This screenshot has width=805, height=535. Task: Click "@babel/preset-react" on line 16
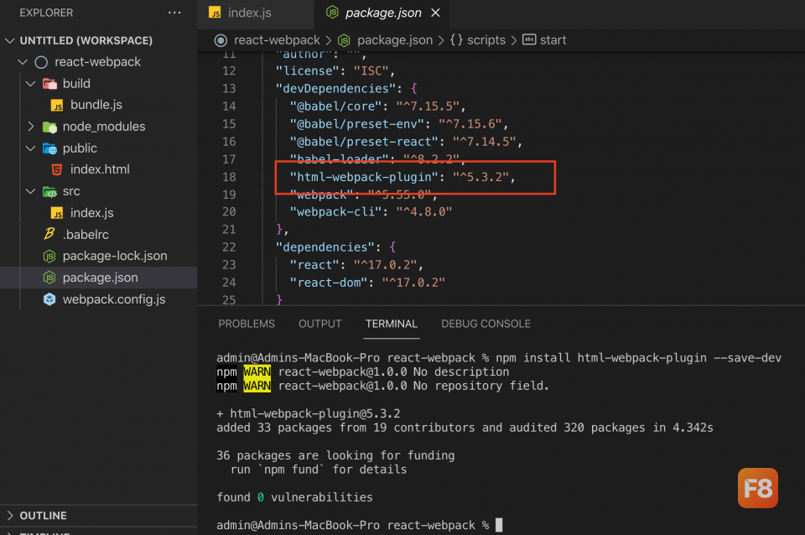pos(364,142)
